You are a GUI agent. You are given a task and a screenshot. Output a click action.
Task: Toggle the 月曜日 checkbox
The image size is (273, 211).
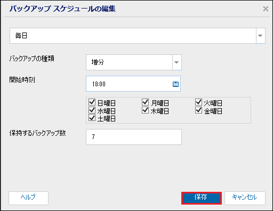(x=145, y=102)
